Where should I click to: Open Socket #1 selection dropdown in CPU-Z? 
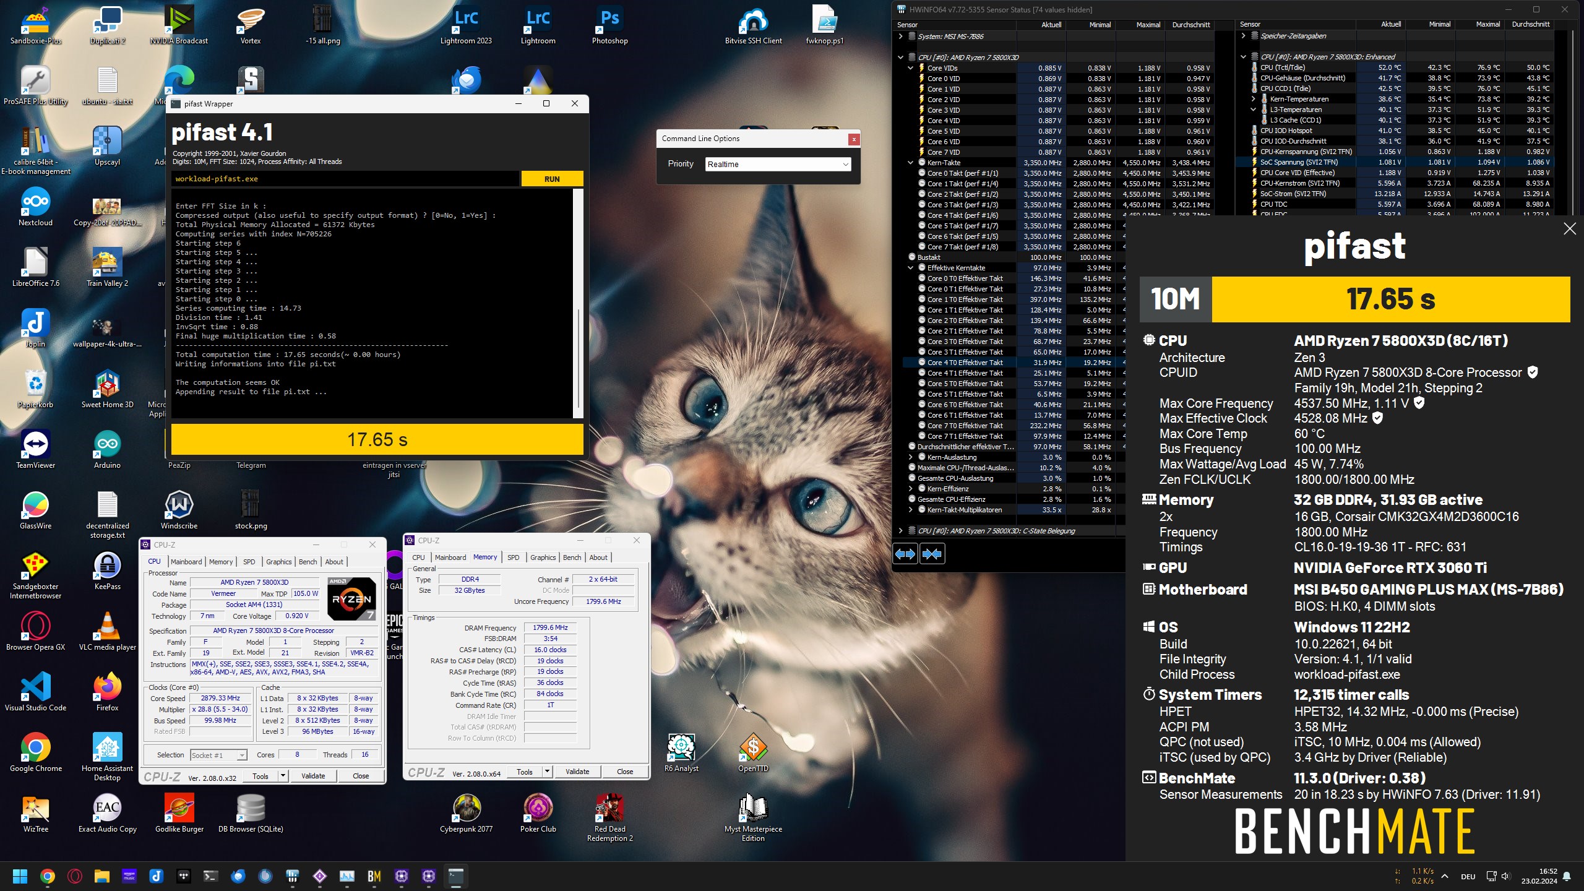point(218,755)
